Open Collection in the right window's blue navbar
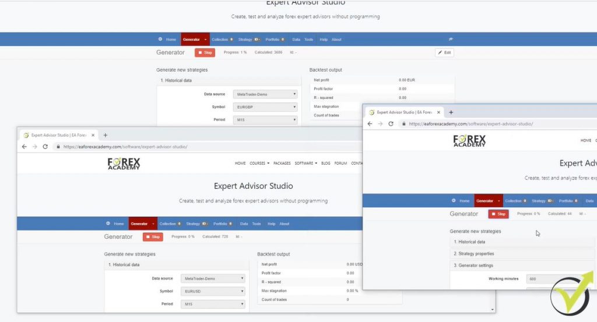The height and width of the screenshot is (322, 597). coord(515,201)
